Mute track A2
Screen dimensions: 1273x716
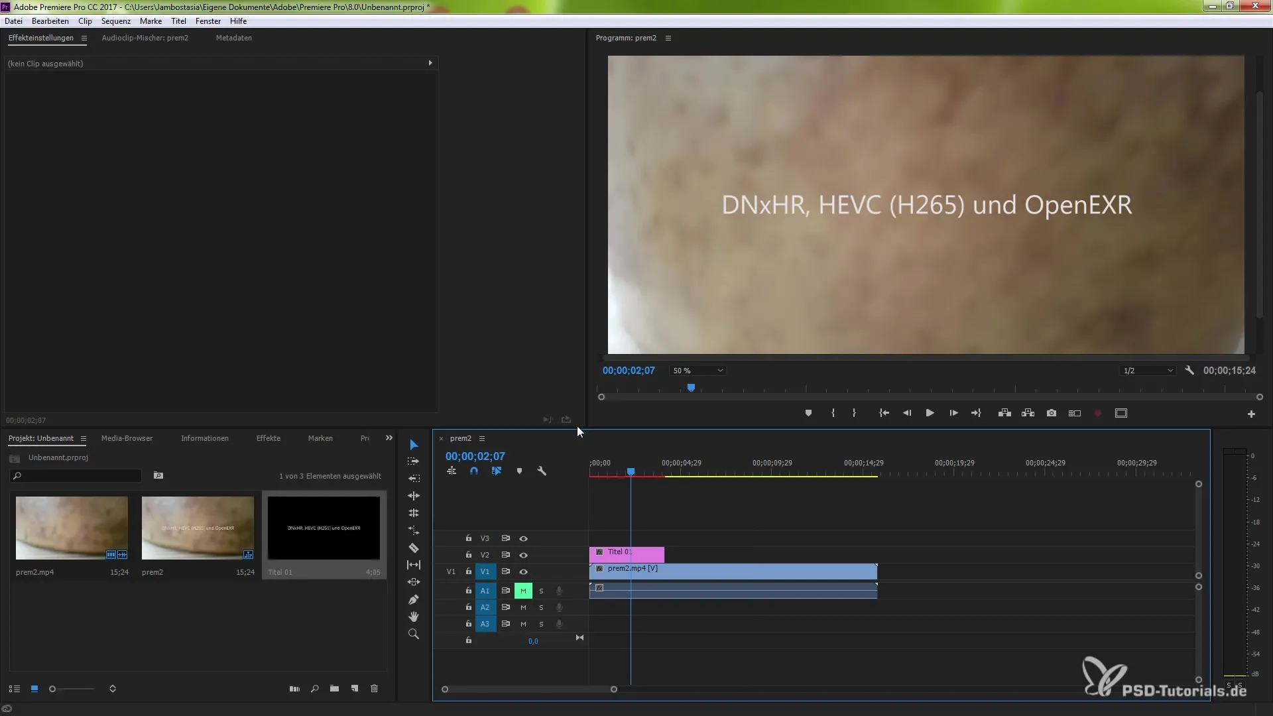click(x=523, y=607)
